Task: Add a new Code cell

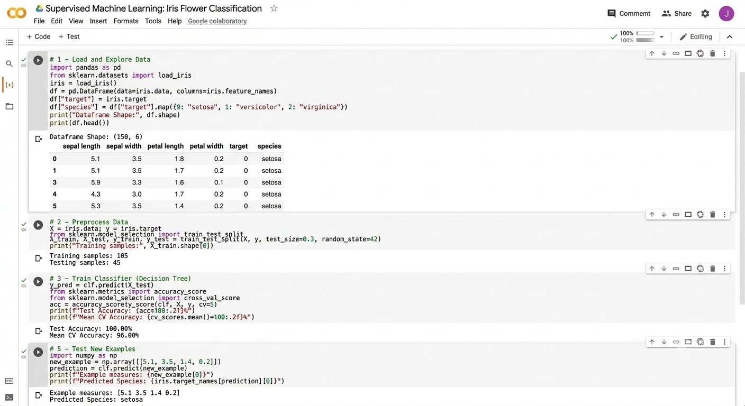Action: coord(38,36)
